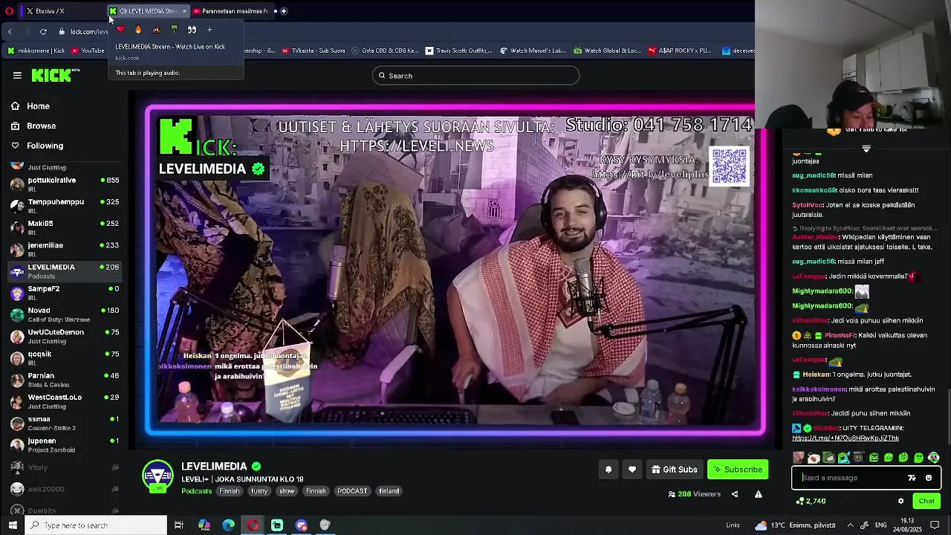Open chat settings gear icon

tap(900, 501)
